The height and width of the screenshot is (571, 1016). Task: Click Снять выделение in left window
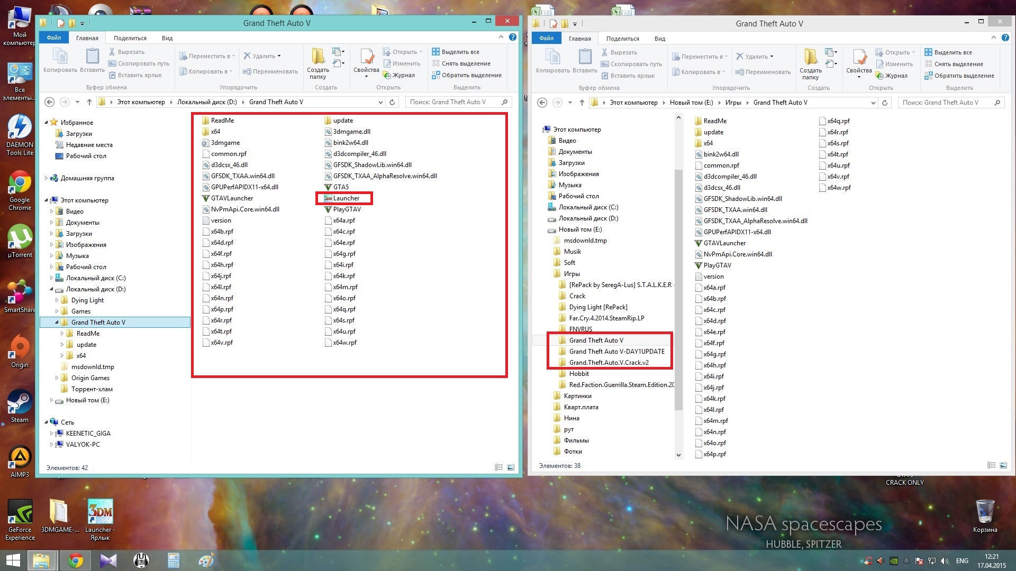(x=461, y=63)
